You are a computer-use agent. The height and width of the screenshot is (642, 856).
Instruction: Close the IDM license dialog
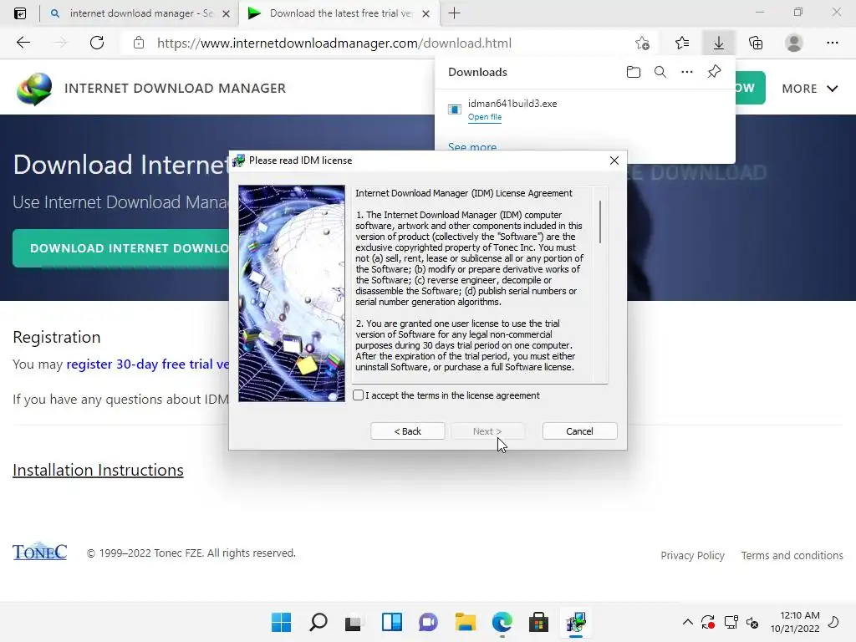pyautogui.click(x=614, y=160)
